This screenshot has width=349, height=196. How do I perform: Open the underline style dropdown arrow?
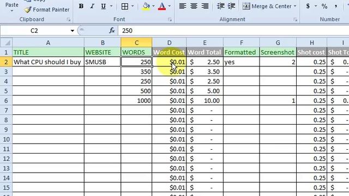[111, 6]
